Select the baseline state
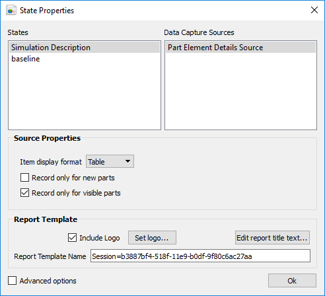The width and height of the screenshot is (325, 296). [85, 59]
